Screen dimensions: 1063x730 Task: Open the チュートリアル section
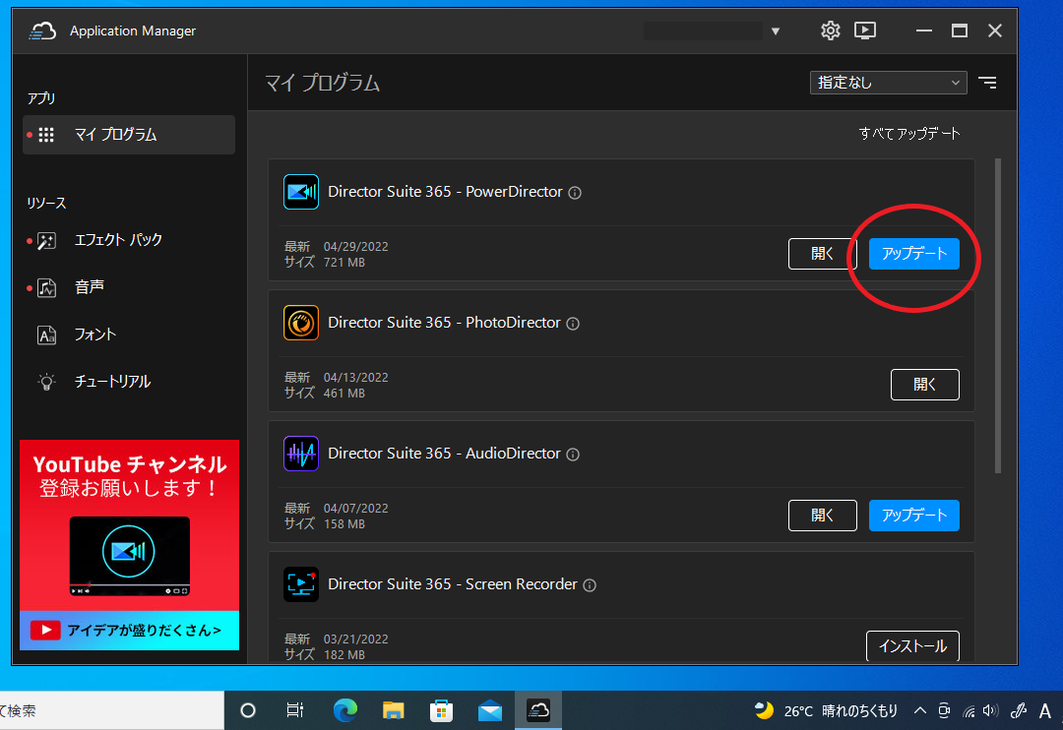[x=110, y=382]
